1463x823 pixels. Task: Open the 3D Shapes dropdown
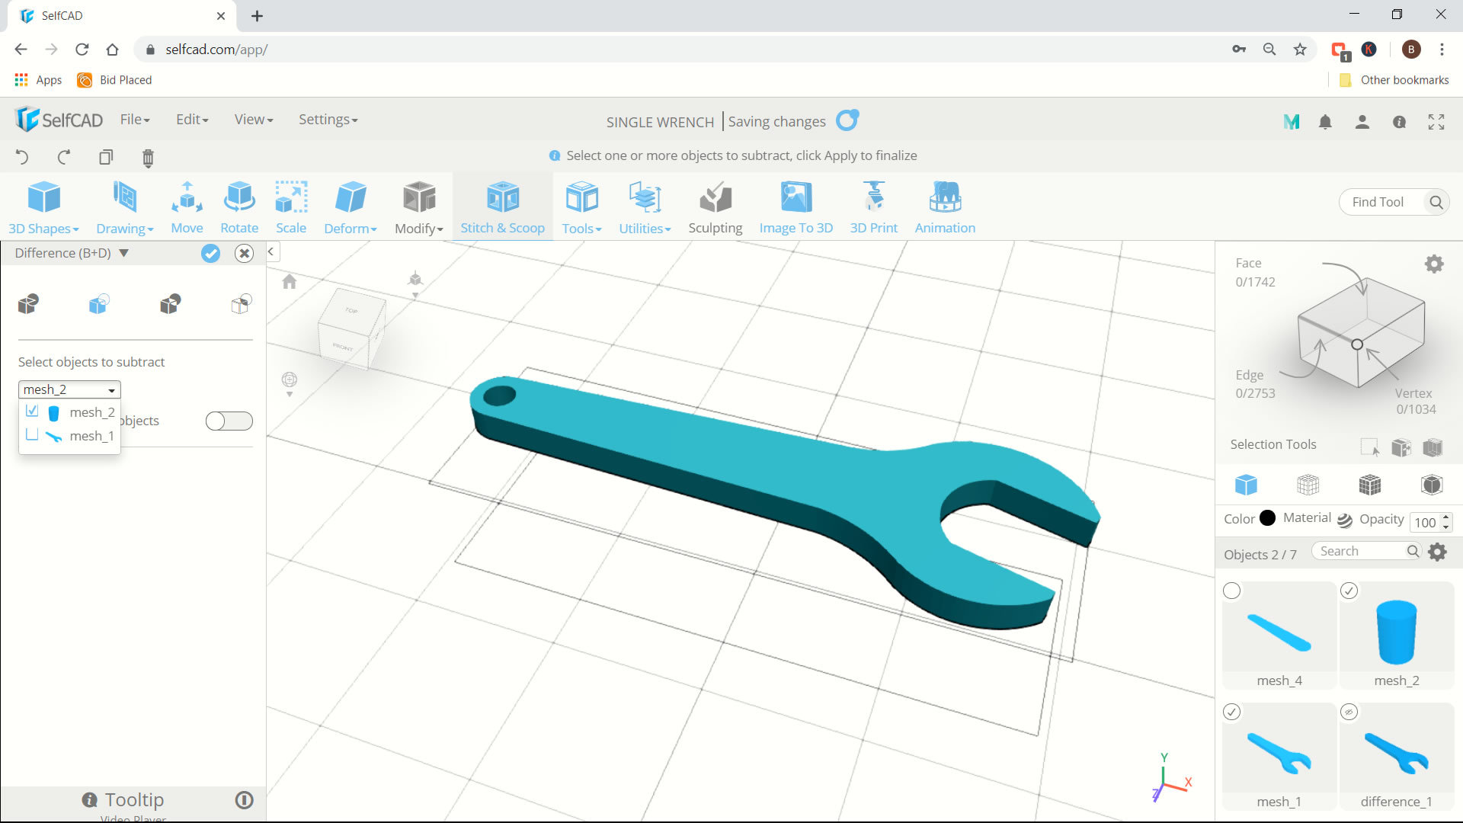pos(44,206)
